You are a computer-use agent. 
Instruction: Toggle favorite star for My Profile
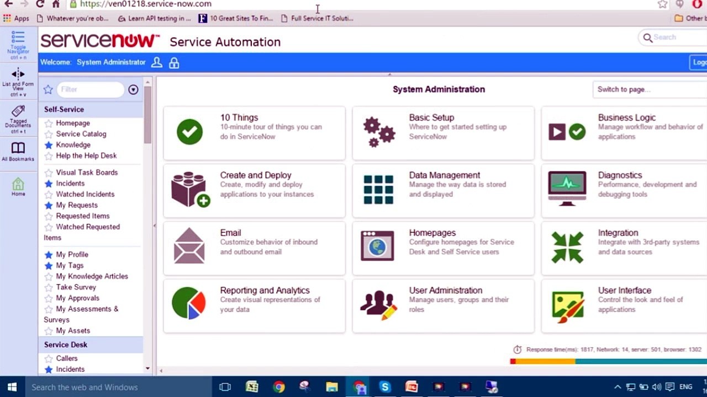pyautogui.click(x=49, y=255)
